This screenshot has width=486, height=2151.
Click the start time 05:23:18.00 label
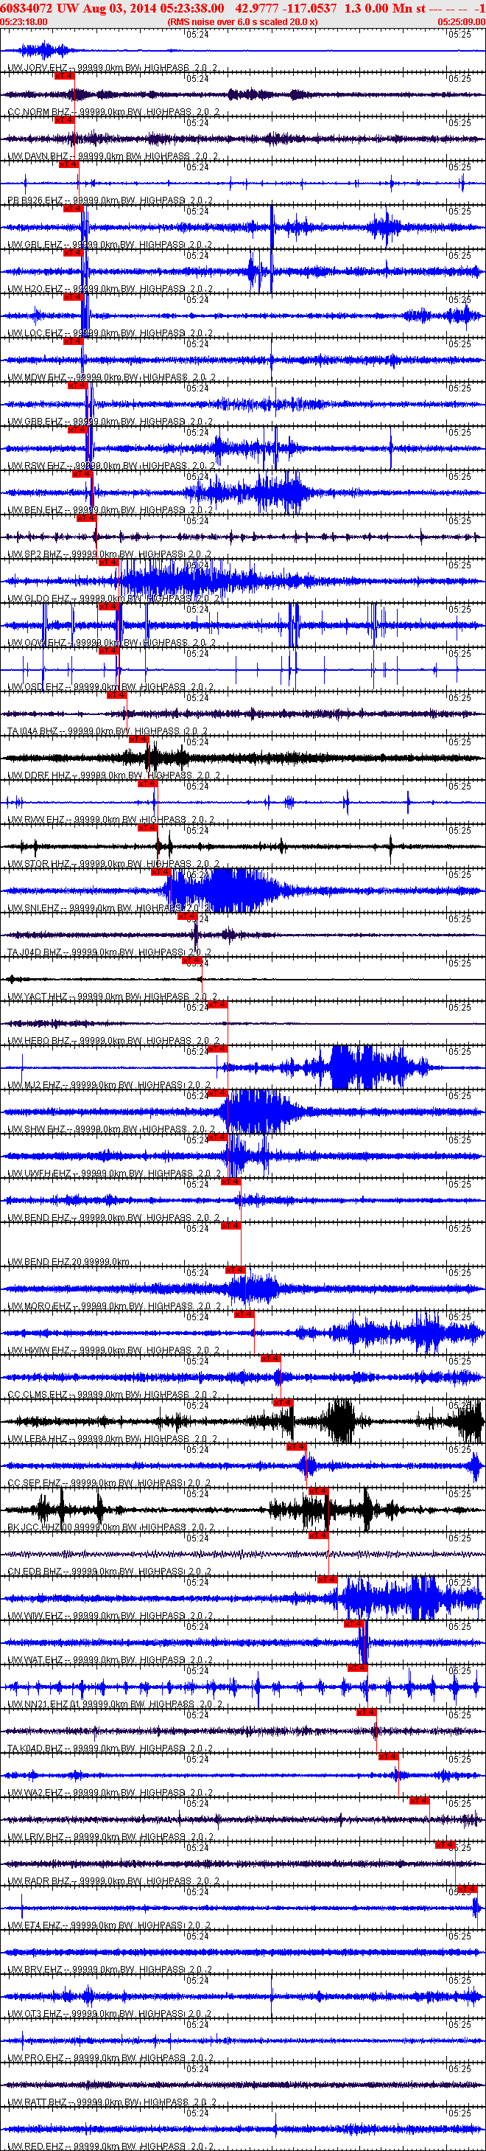click(24, 21)
